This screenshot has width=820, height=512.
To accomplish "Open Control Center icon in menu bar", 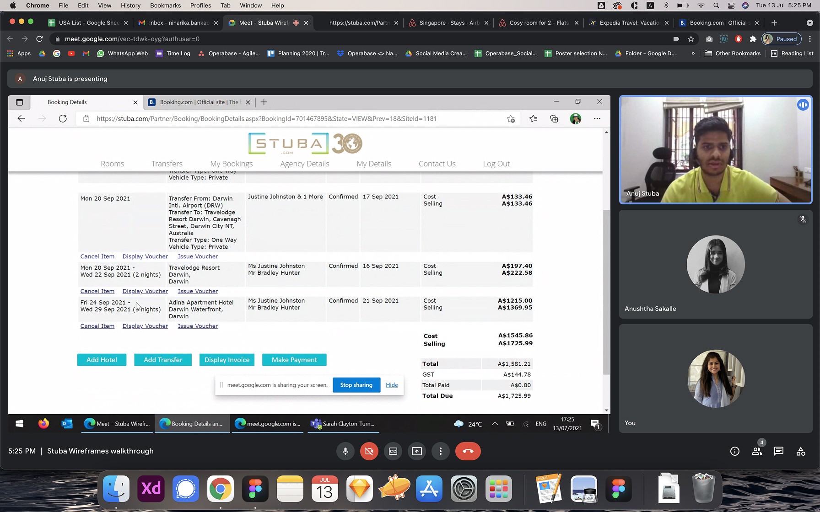I will [x=731, y=5].
